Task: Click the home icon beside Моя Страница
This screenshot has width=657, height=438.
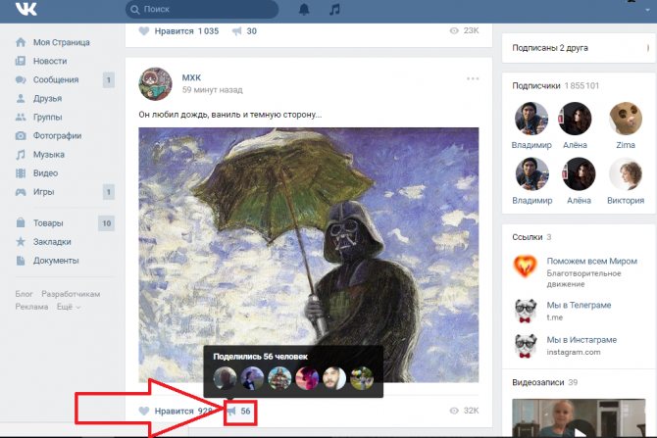Action: tap(21, 42)
